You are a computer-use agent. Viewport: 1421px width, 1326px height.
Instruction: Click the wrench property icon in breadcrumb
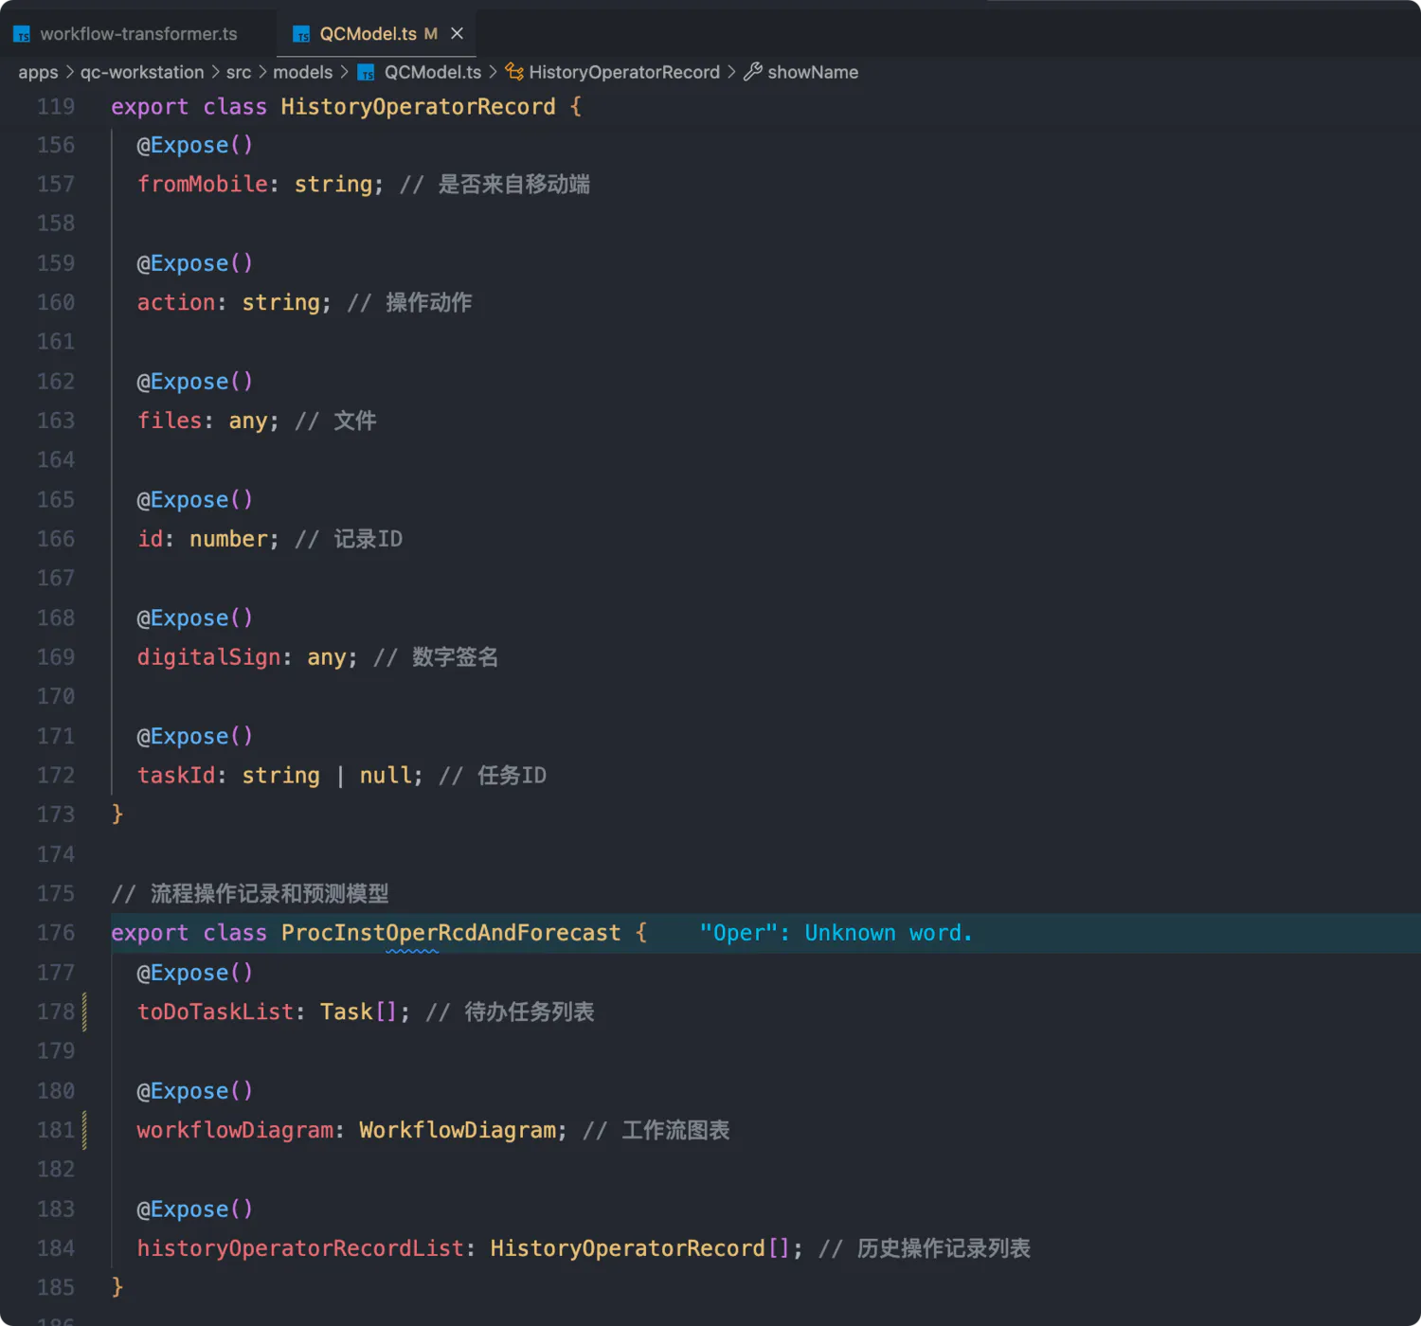click(x=753, y=72)
